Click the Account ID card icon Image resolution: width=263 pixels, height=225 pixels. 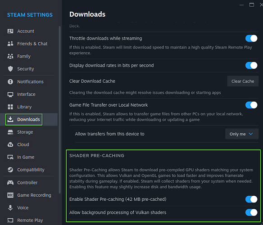10,31
